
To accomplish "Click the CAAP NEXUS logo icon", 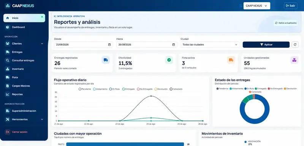I will (8, 6).
